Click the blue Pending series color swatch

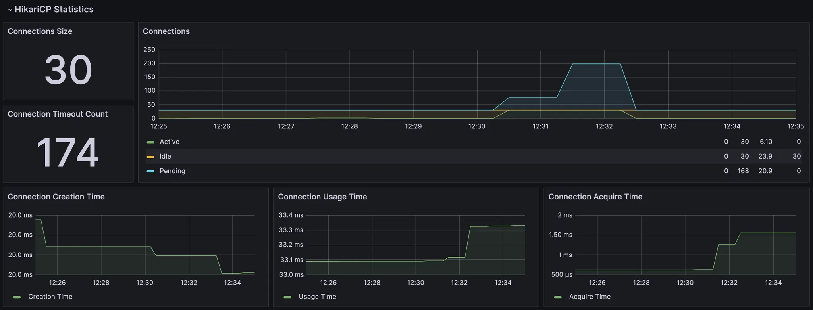[150, 171]
